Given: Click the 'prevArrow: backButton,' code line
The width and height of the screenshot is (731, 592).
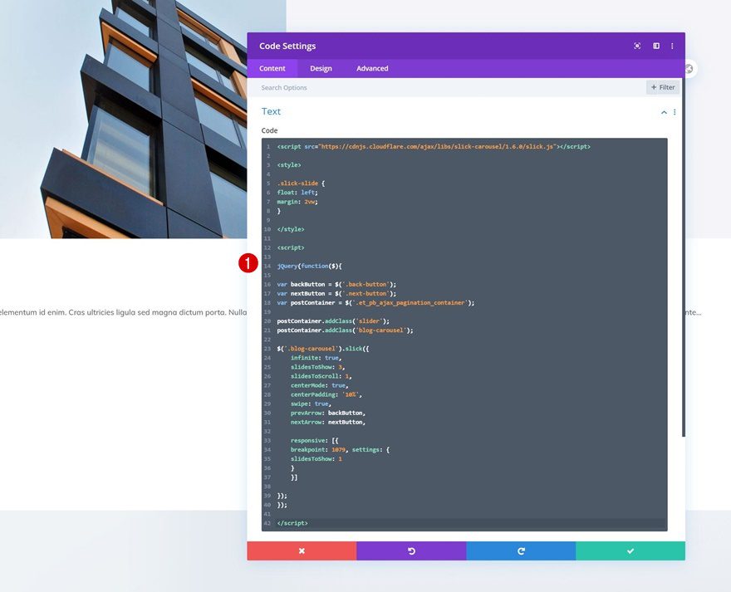Looking at the screenshot, I should (x=328, y=413).
